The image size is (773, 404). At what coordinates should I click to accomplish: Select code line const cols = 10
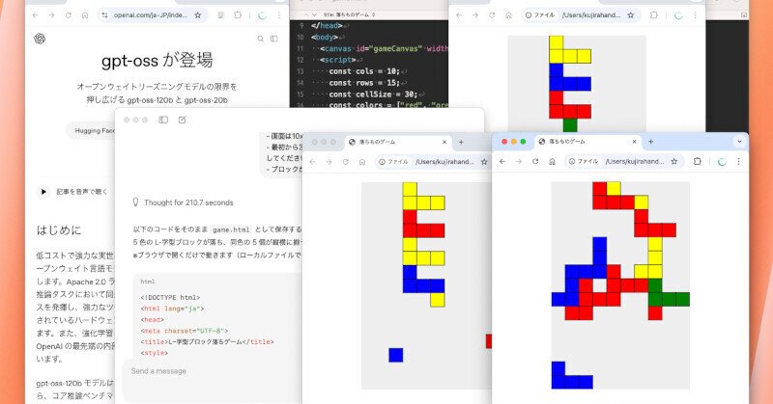[x=364, y=71]
